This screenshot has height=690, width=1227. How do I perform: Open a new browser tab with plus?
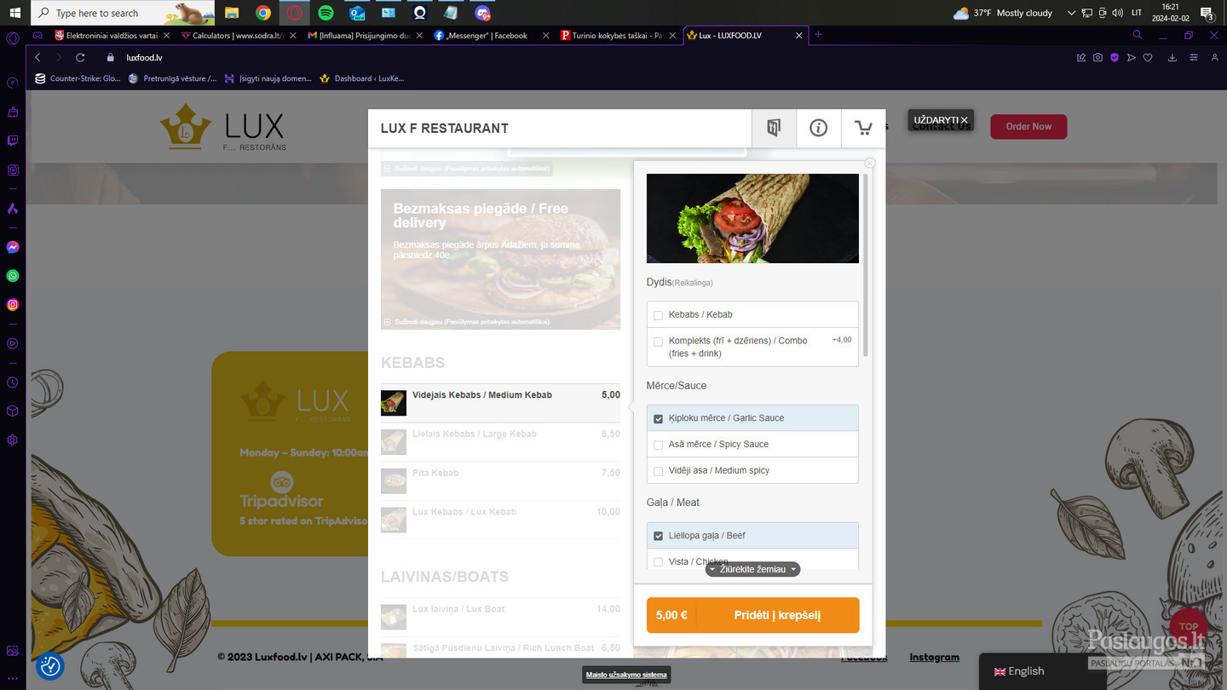(x=818, y=35)
